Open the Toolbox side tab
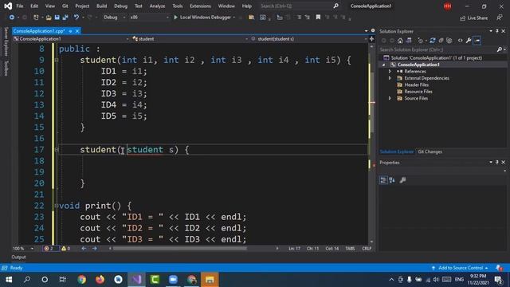510x287 pixels. pos(6,69)
